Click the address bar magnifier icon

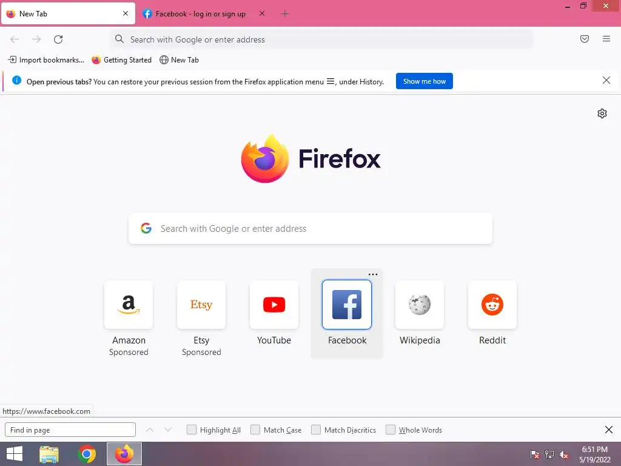point(119,39)
